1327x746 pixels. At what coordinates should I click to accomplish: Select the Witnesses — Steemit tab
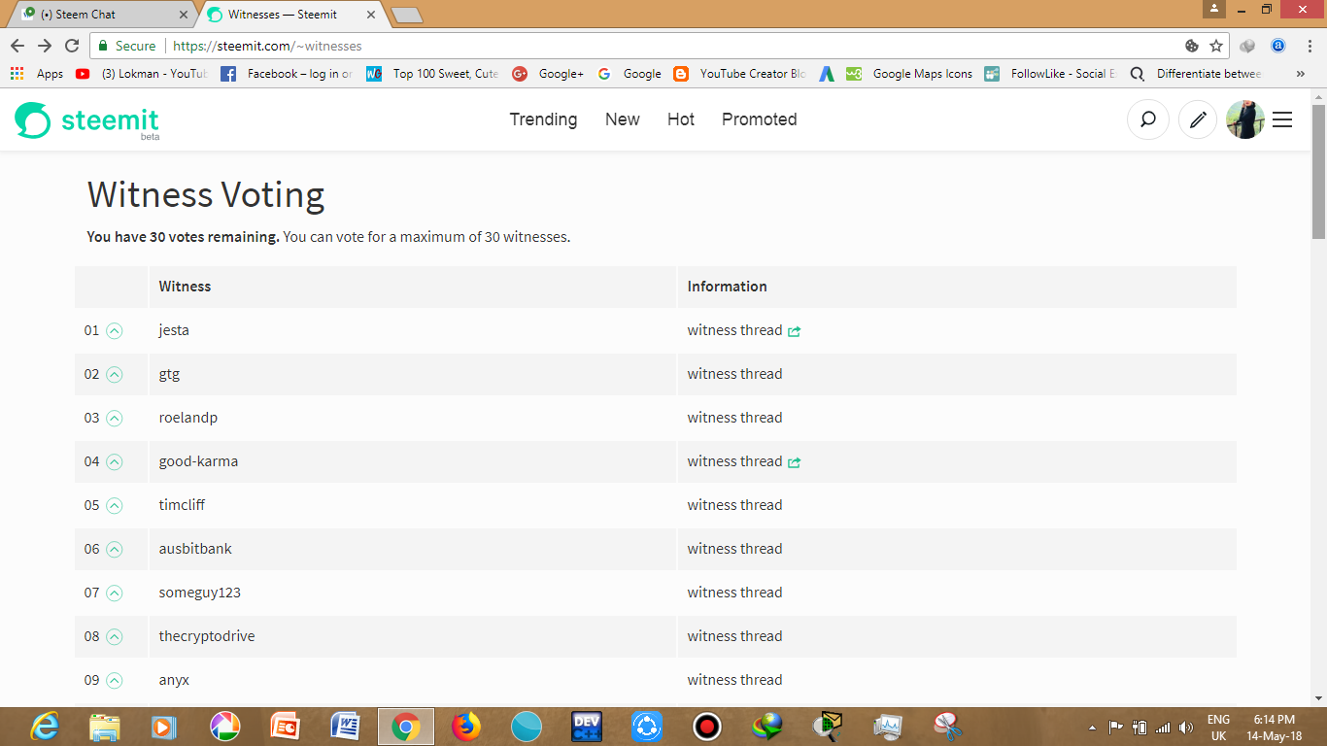pyautogui.click(x=291, y=15)
